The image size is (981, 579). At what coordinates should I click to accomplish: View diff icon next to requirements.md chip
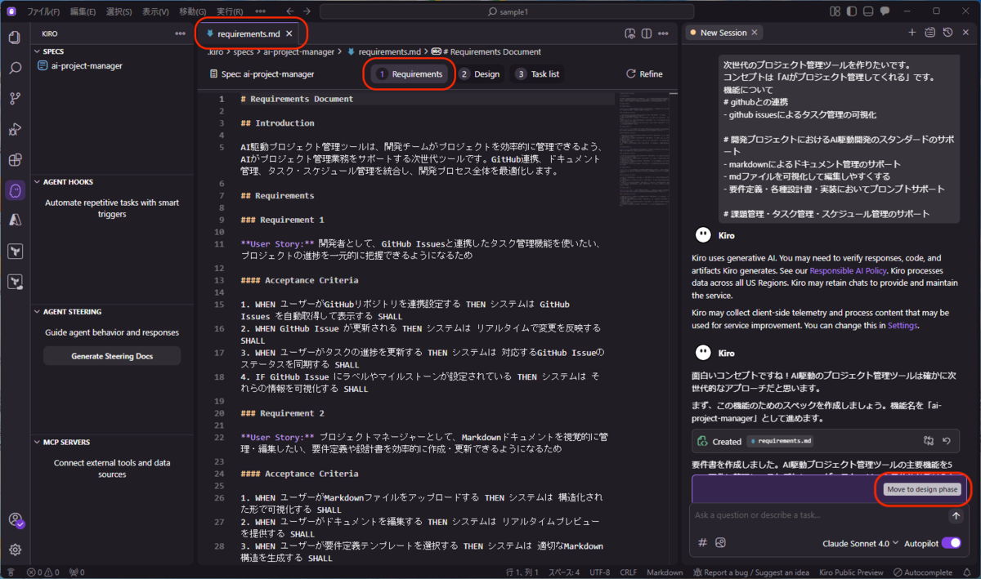pos(929,441)
